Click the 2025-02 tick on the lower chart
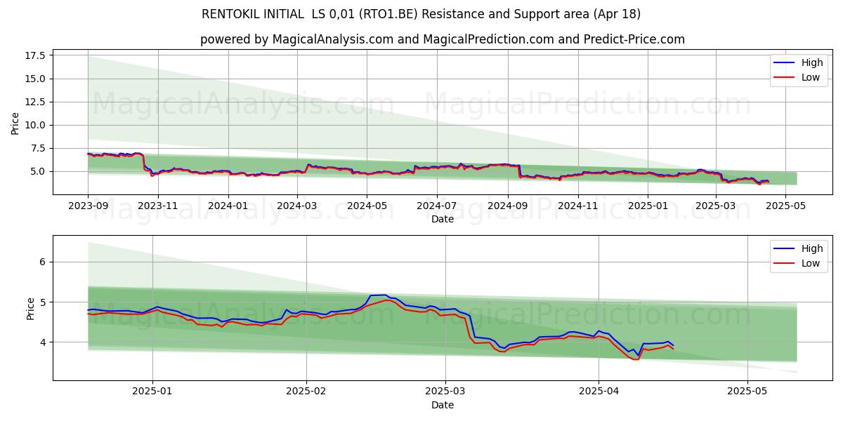 306,392
